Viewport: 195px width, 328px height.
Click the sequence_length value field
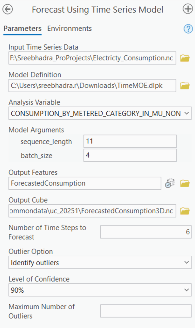point(130,141)
